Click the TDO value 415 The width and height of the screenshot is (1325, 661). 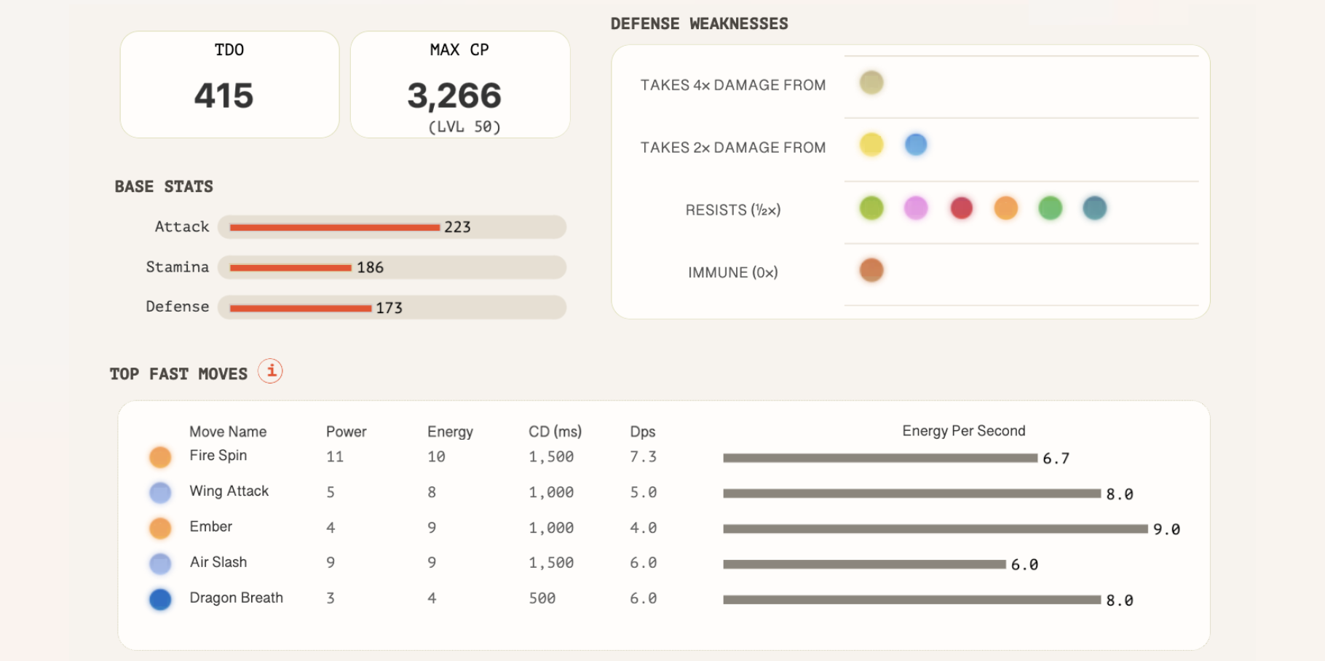point(224,96)
